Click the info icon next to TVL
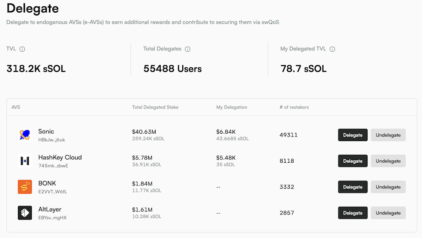 [22, 49]
